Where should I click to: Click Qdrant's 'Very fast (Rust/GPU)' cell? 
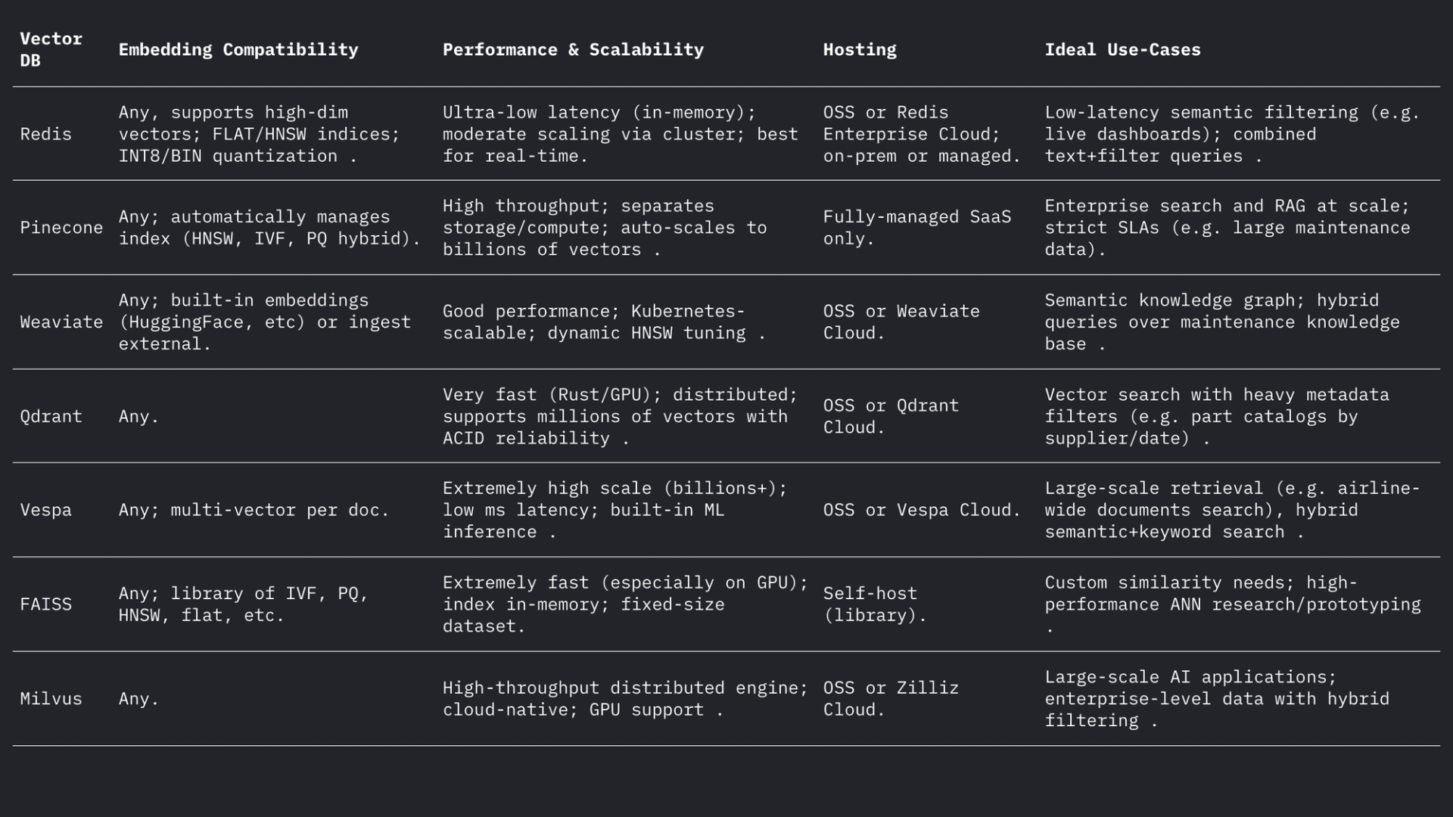coord(620,416)
